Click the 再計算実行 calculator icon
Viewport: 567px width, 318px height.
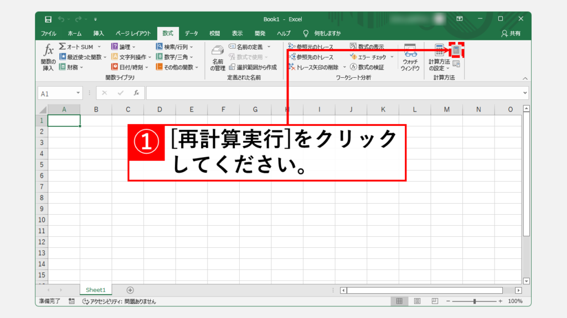point(456,50)
